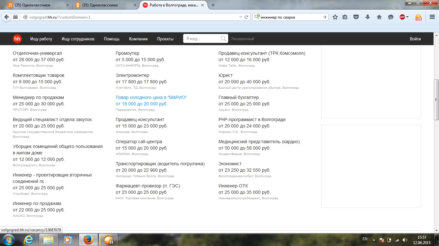This screenshot has width=439, height=246.
Task: Switch to the first Одноклассники tab
Action: [38, 5]
